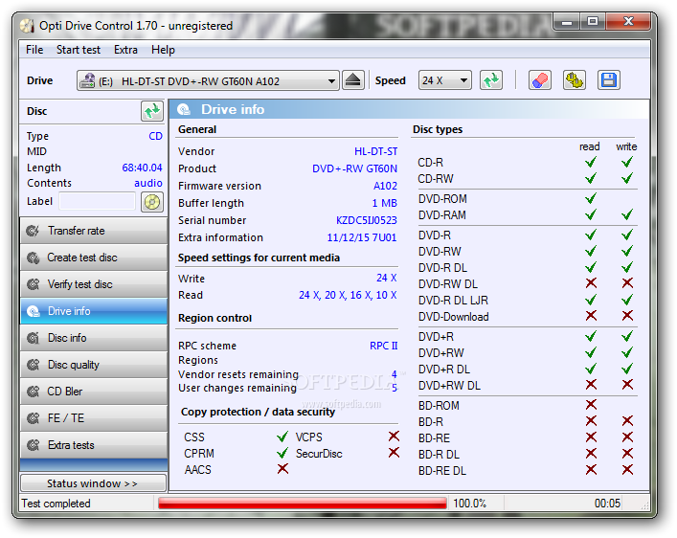677x538 pixels.
Task: Click the save floppy disk icon
Action: [609, 80]
